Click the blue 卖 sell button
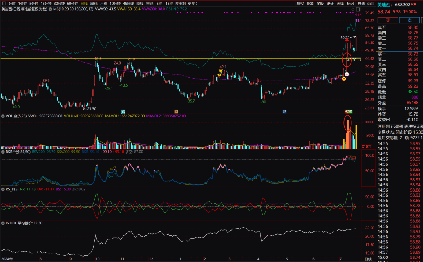 tap(410, 20)
